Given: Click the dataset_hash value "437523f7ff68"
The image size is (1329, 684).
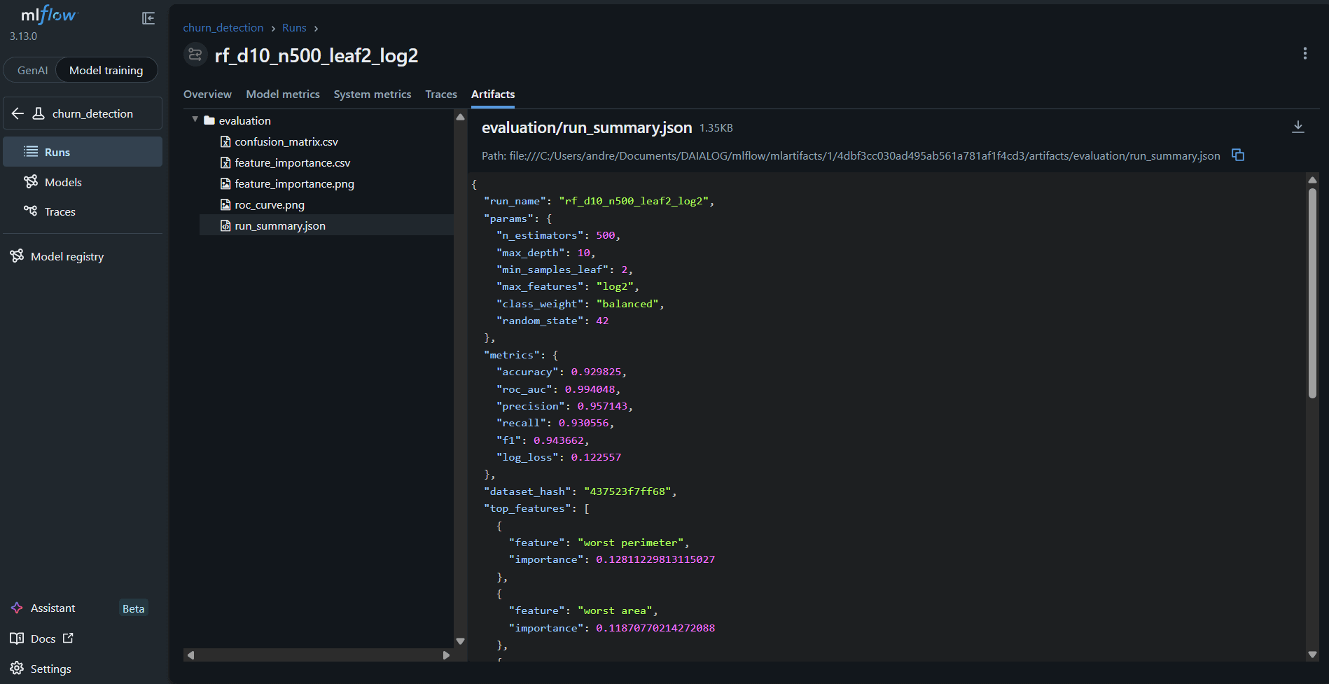Looking at the screenshot, I should [x=627, y=491].
